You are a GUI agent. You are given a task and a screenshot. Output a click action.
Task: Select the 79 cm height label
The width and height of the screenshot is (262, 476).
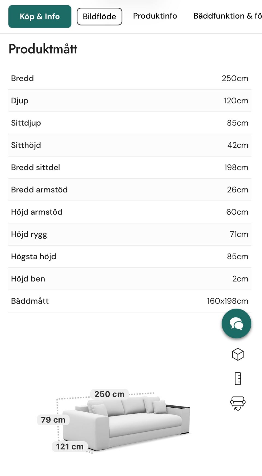53,420
